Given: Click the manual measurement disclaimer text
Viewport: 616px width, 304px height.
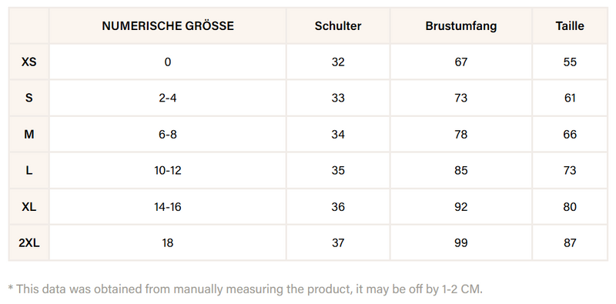Looking at the screenshot, I should point(245,289).
